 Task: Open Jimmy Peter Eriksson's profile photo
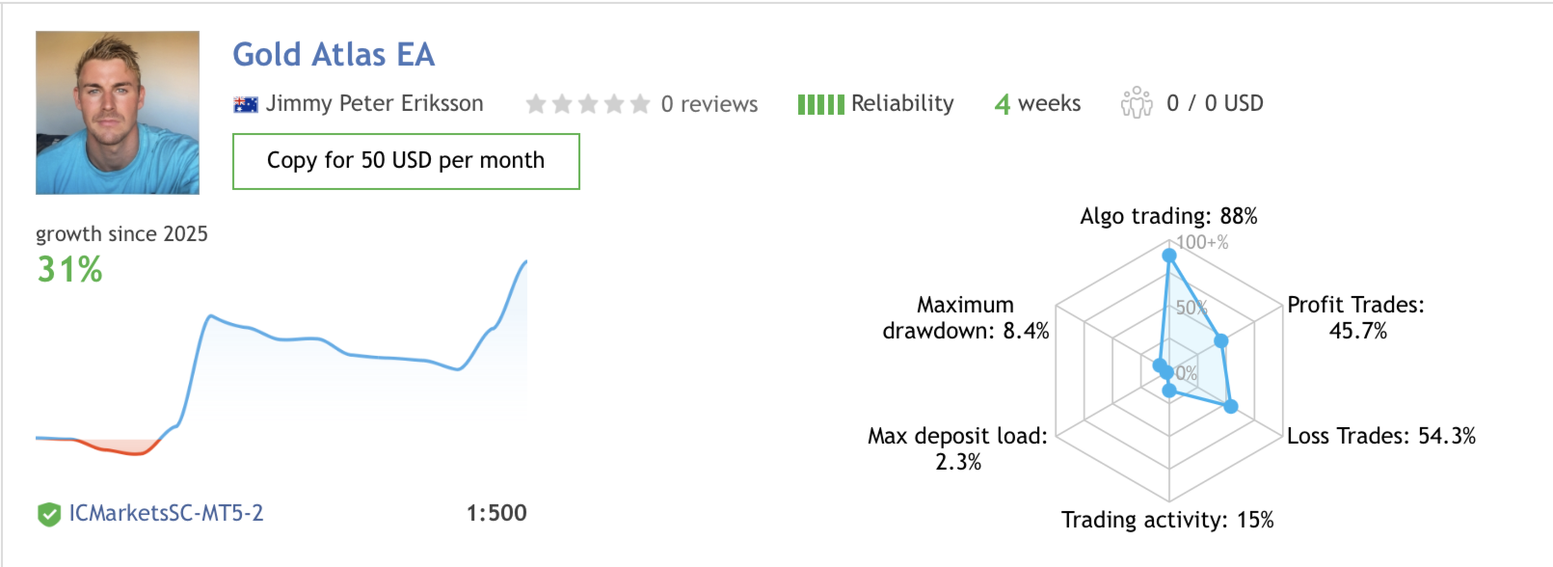(x=118, y=109)
